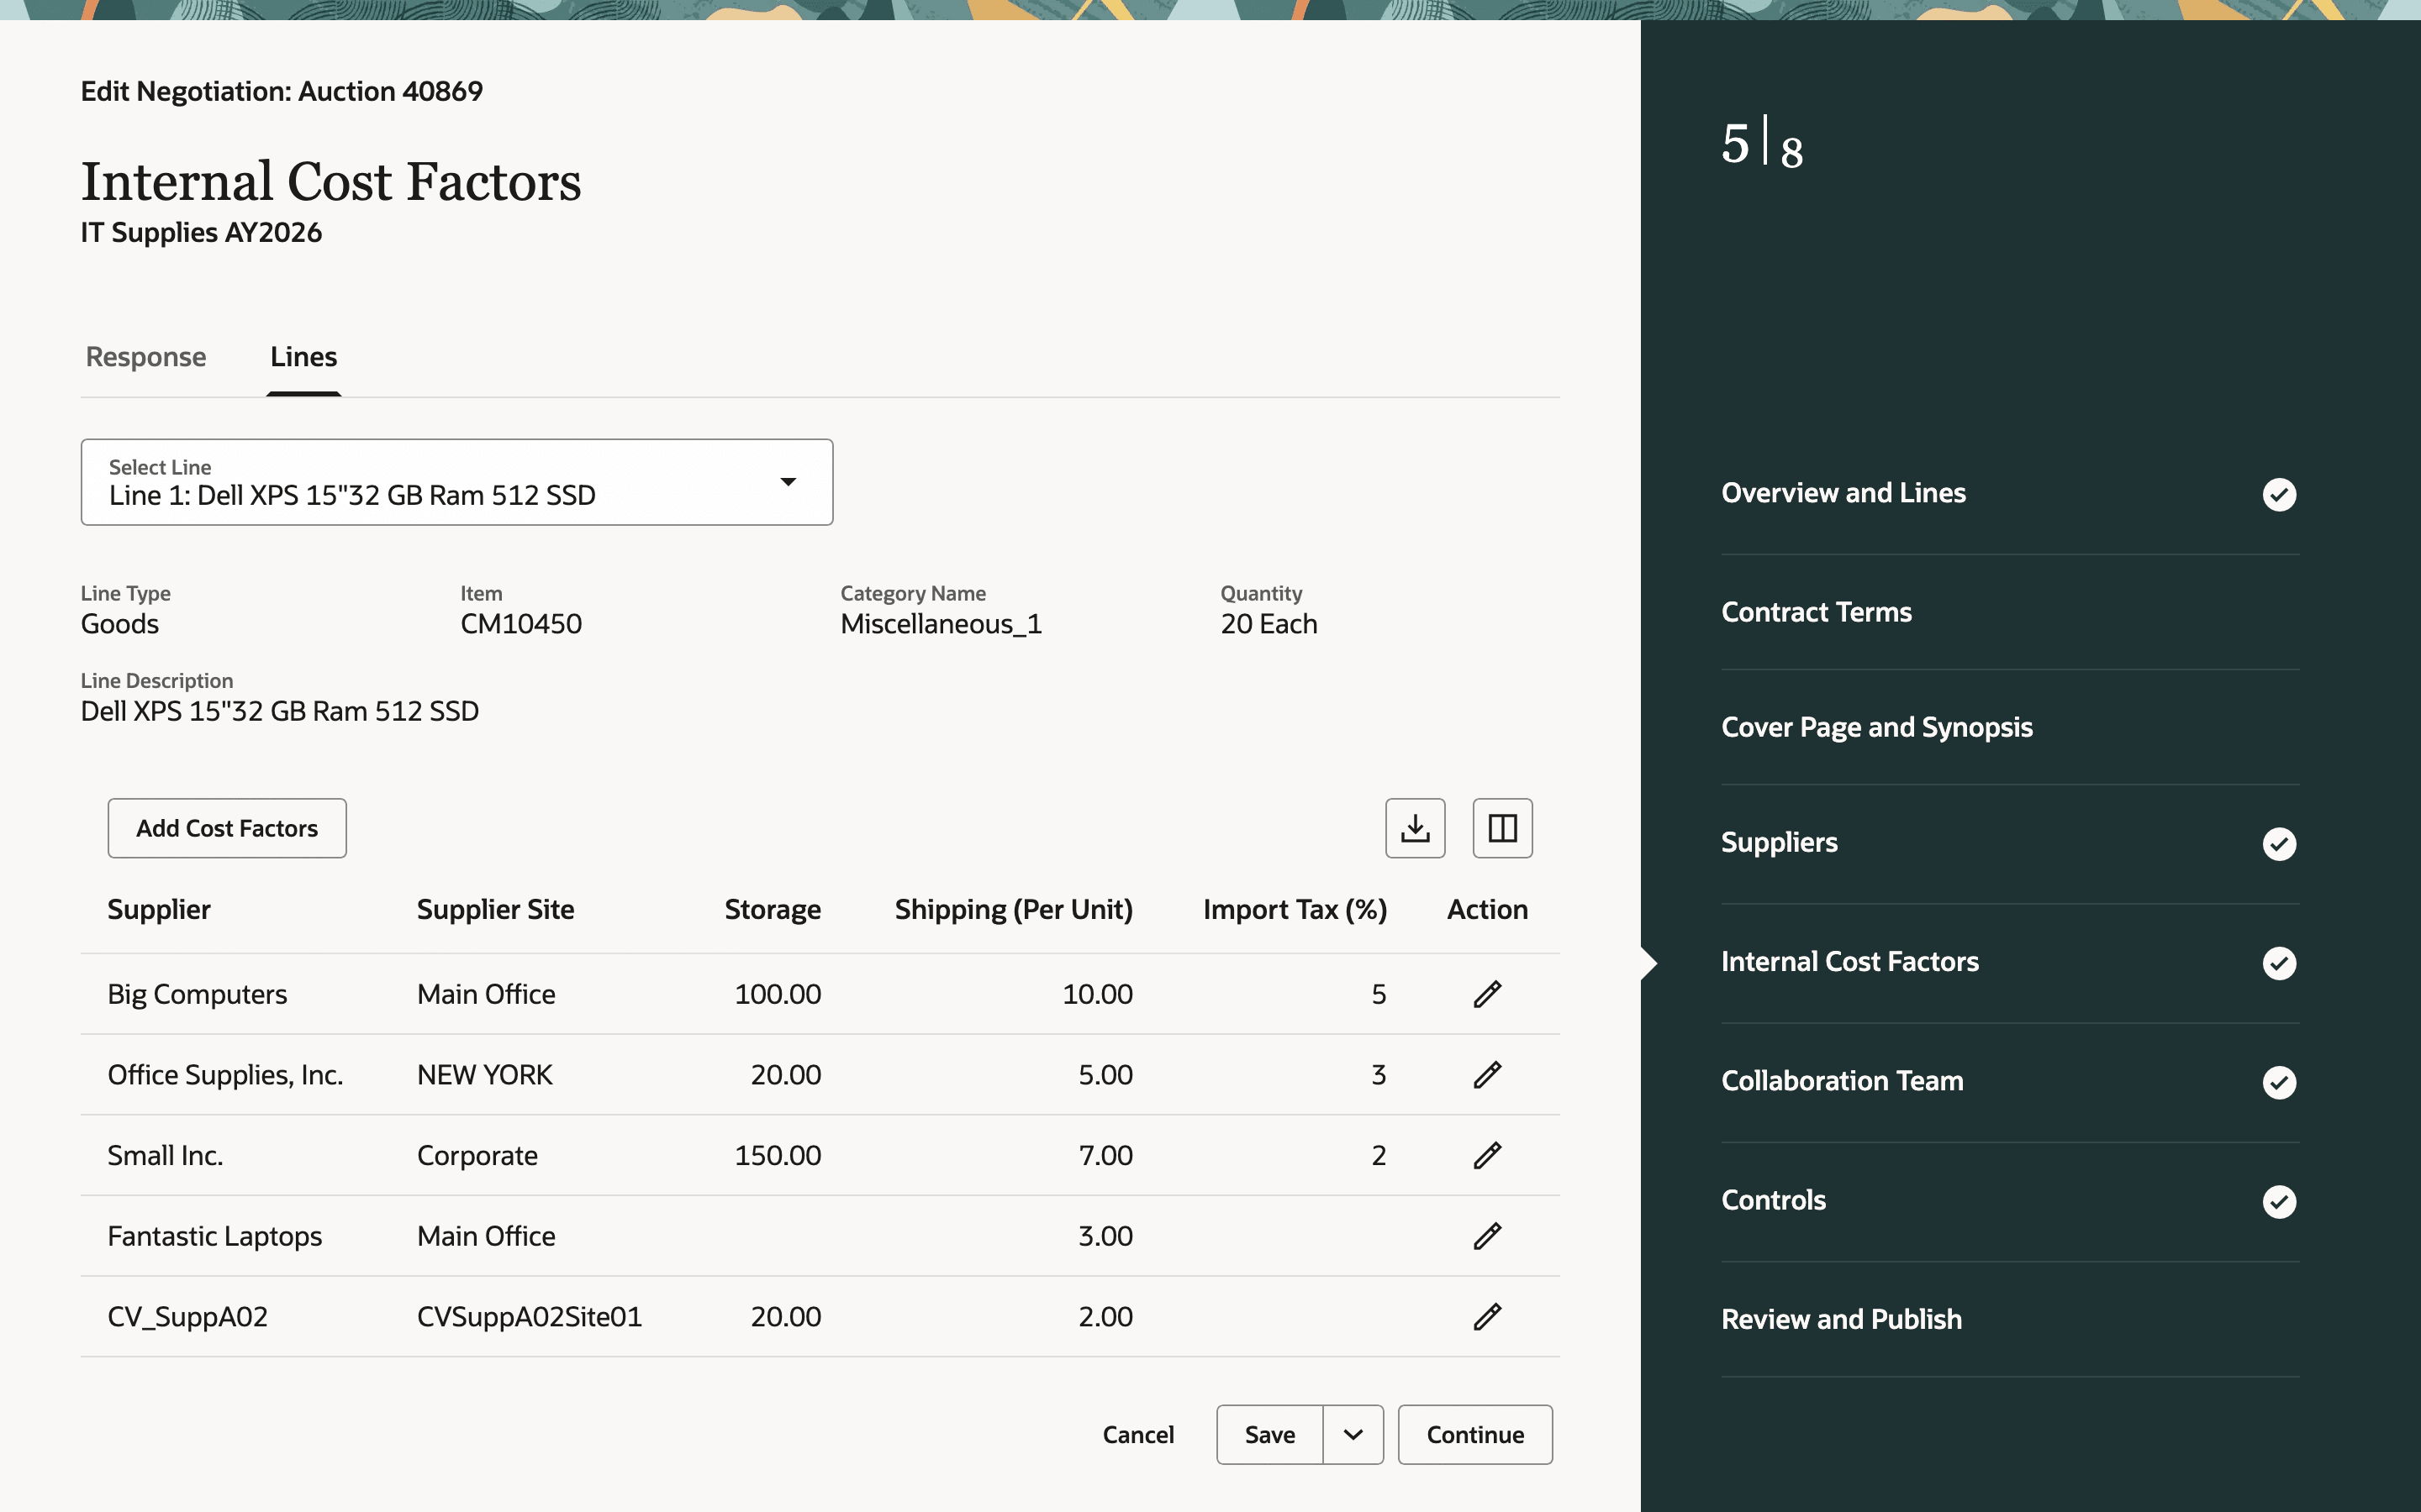Open the column layout icon
This screenshot has height=1512, width=2421.
click(1501, 828)
